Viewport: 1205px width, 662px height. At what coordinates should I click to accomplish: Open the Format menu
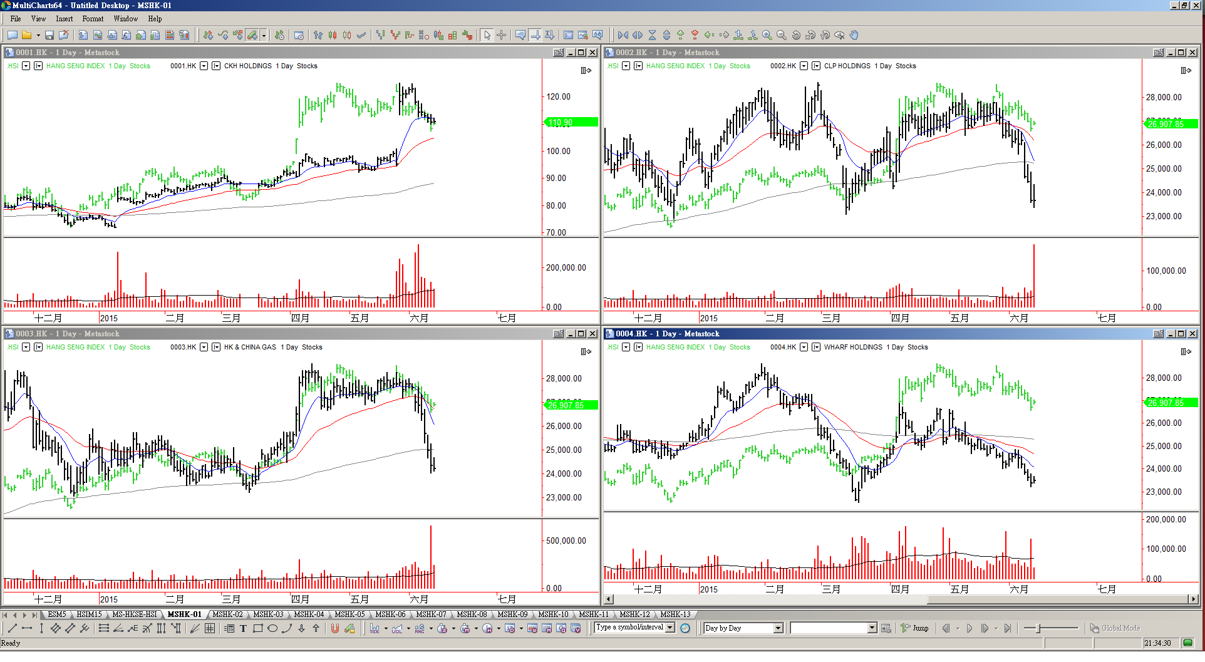point(93,19)
